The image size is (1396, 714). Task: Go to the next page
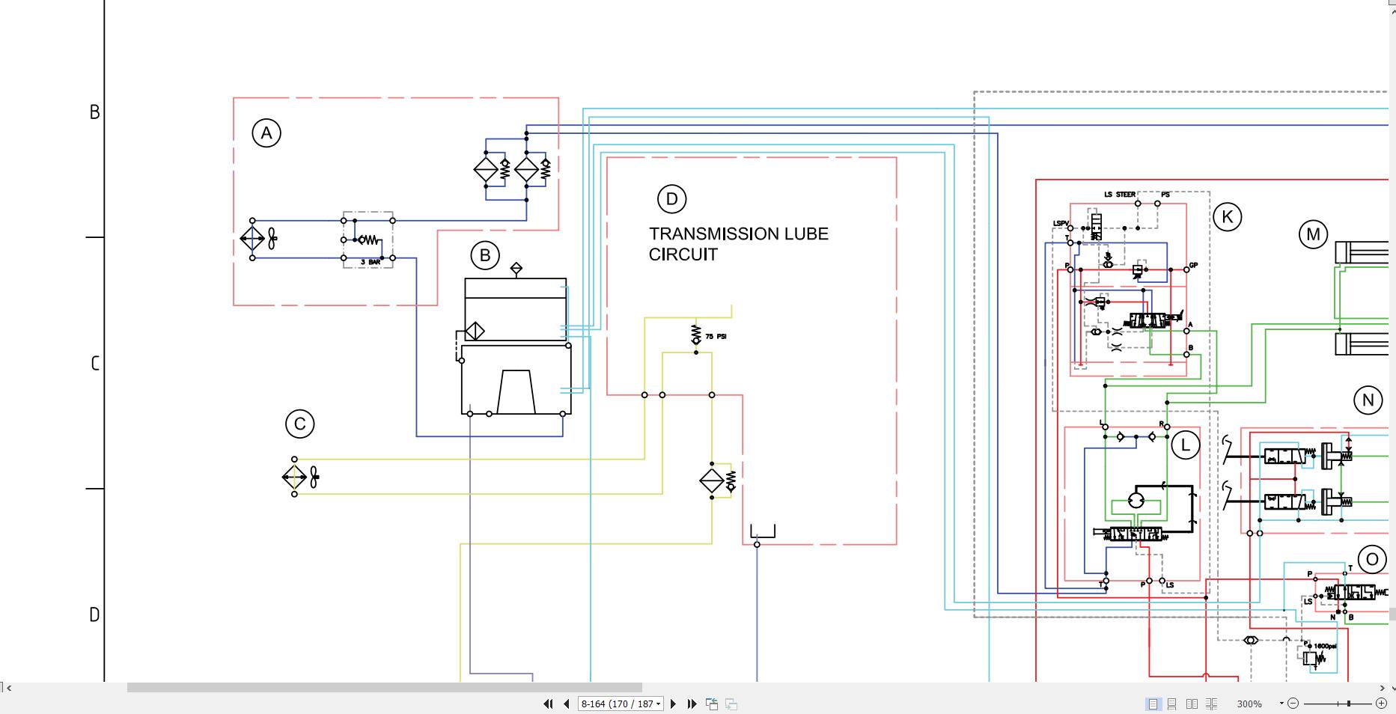tap(673, 704)
